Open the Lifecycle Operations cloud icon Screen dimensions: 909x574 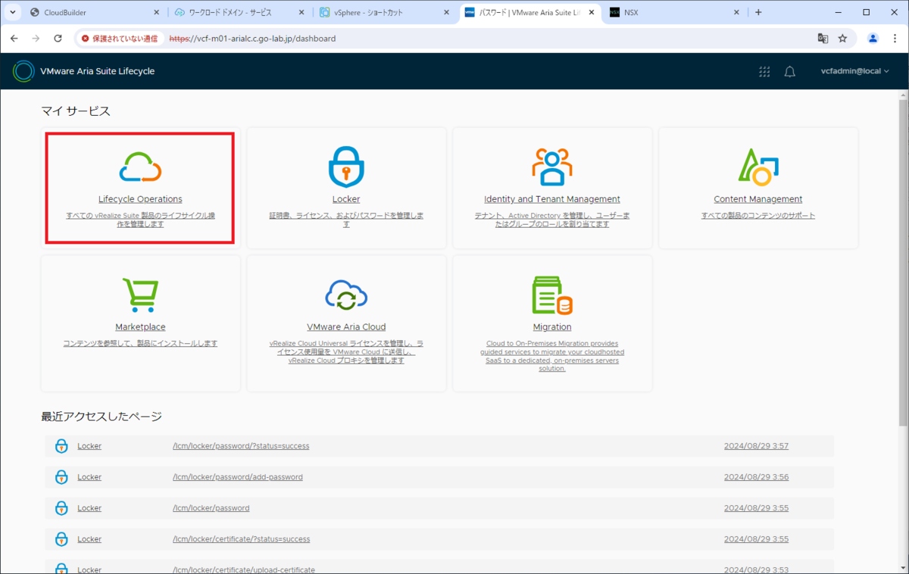click(x=140, y=167)
